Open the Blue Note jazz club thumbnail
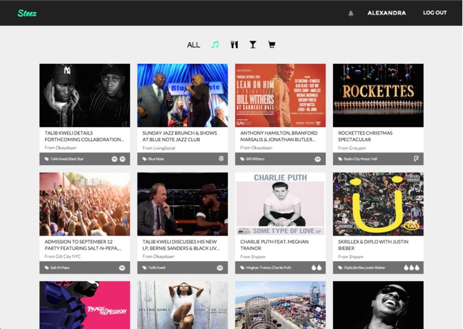Screen dimensions: 463x329 (183, 95)
